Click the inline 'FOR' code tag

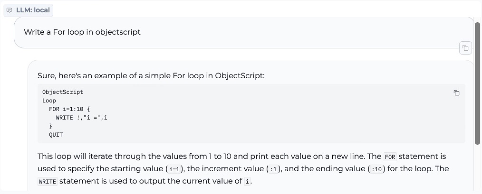coord(390,157)
